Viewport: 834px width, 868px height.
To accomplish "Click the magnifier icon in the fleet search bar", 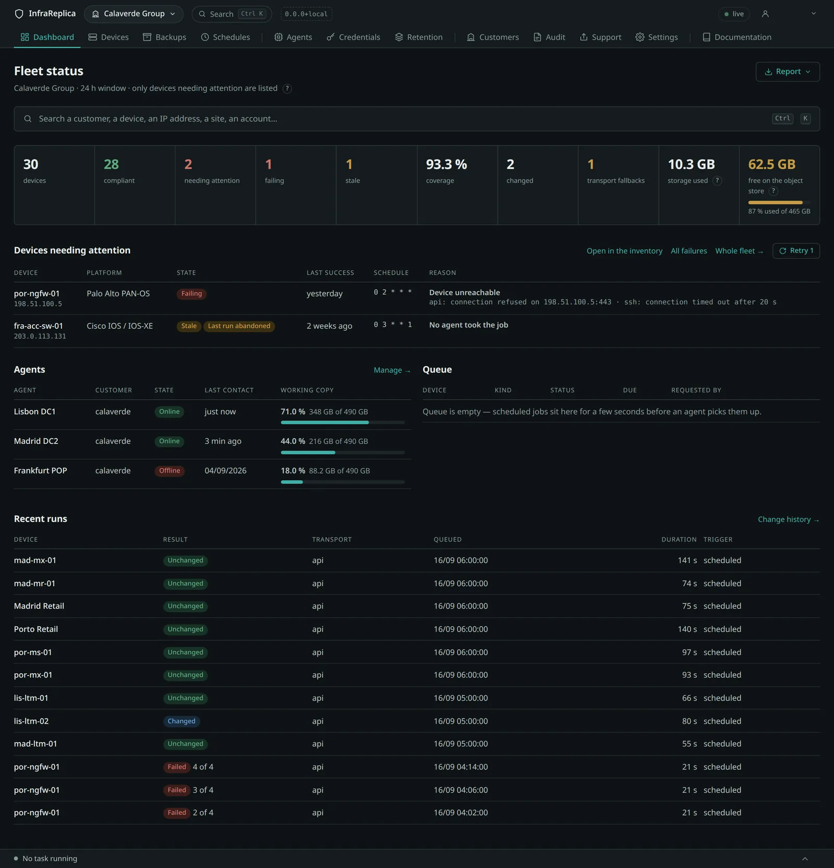I will [28, 119].
